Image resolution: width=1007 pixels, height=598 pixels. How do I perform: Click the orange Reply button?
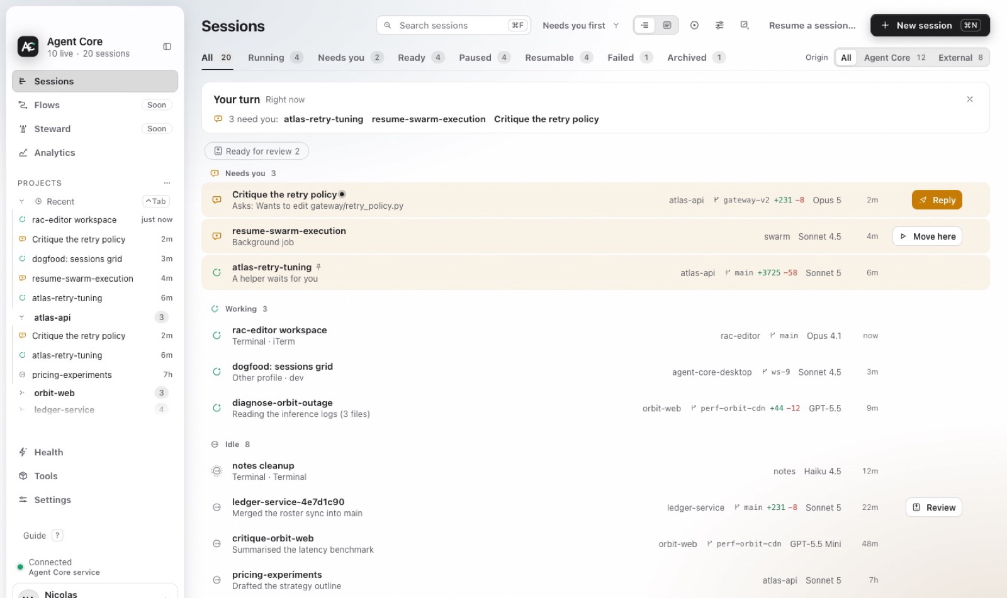[x=937, y=200]
